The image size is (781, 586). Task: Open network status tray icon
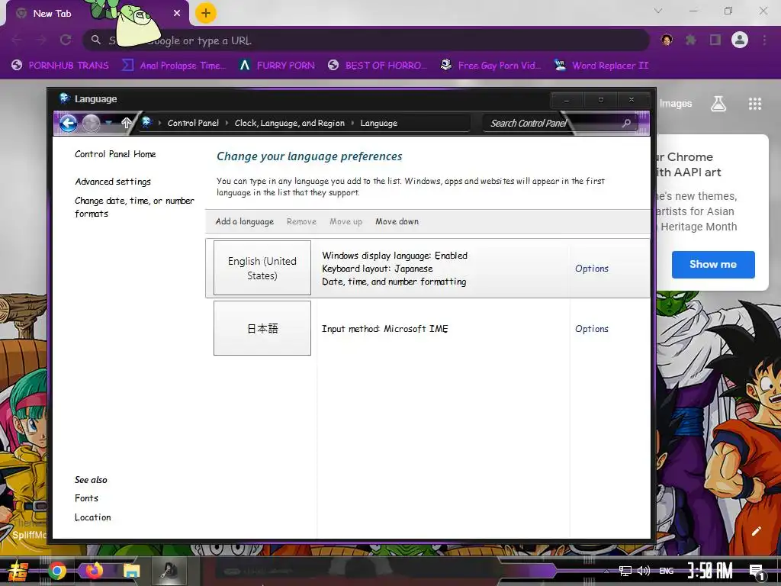625,571
